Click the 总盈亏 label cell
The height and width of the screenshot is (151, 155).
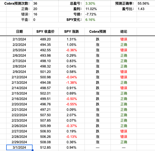(x=72, y=3)
